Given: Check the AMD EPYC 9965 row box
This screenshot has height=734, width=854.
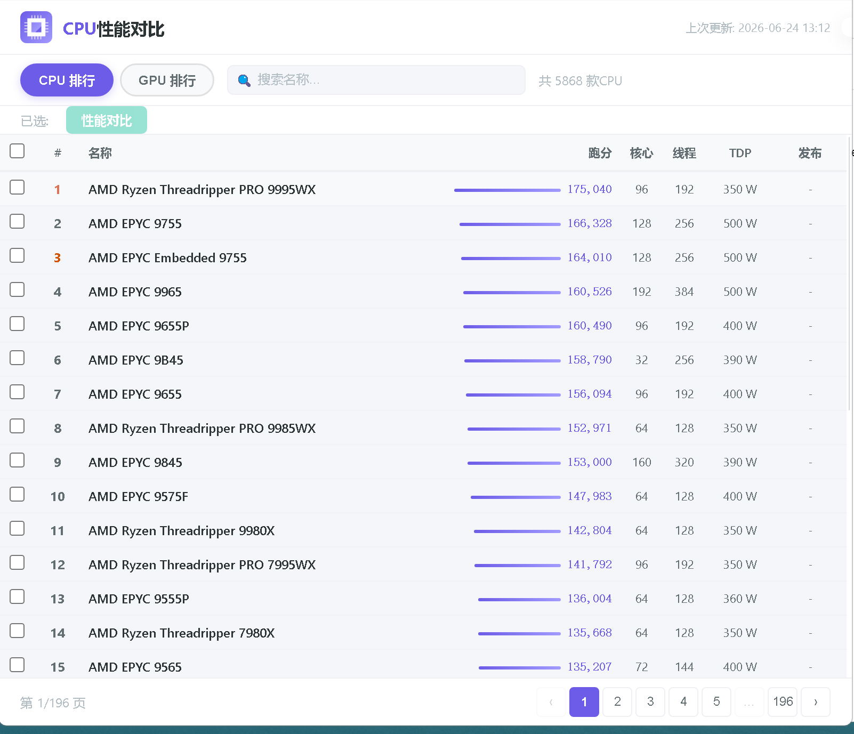Looking at the screenshot, I should pyautogui.click(x=17, y=289).
